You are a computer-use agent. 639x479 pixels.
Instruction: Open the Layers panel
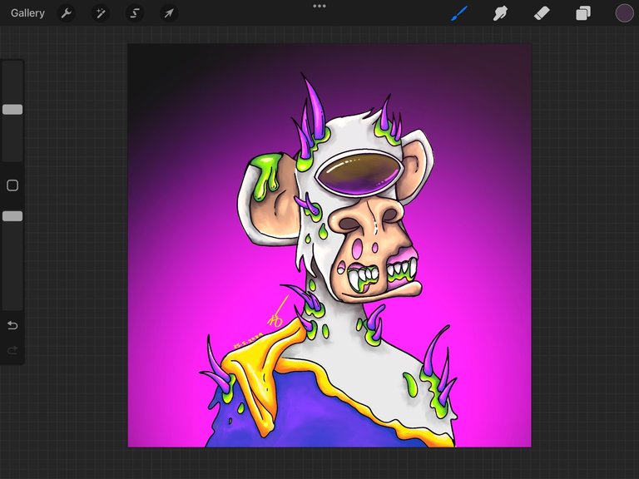click(582, 13)
